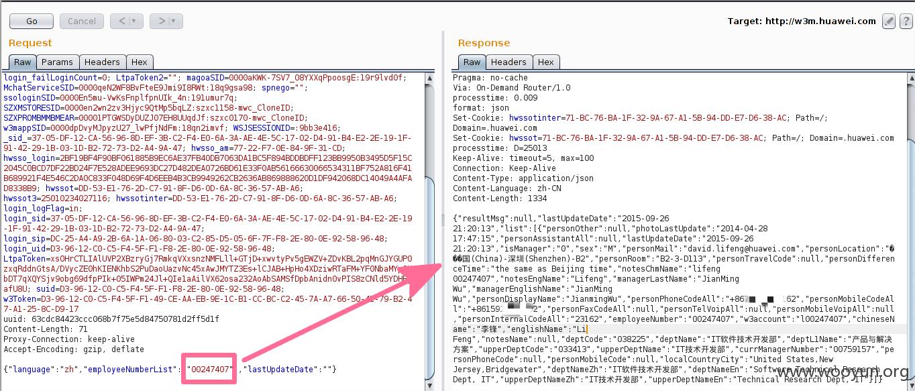Switch to the Response Headers tab
The image size is (915, 391).
point(508,62)
